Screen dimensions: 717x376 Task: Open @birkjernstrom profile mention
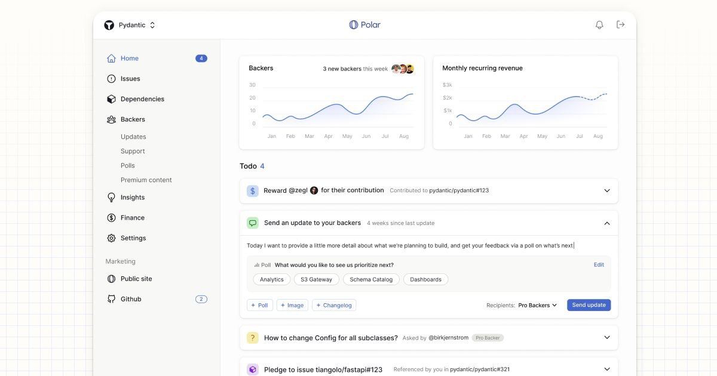pos(448,338)
